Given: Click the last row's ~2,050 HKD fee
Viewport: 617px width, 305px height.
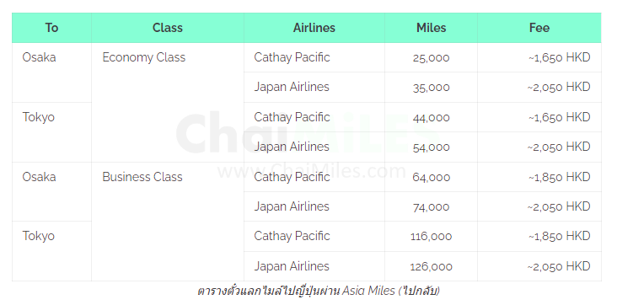Looking at the screenshot, I should click(x=559, y=266).
